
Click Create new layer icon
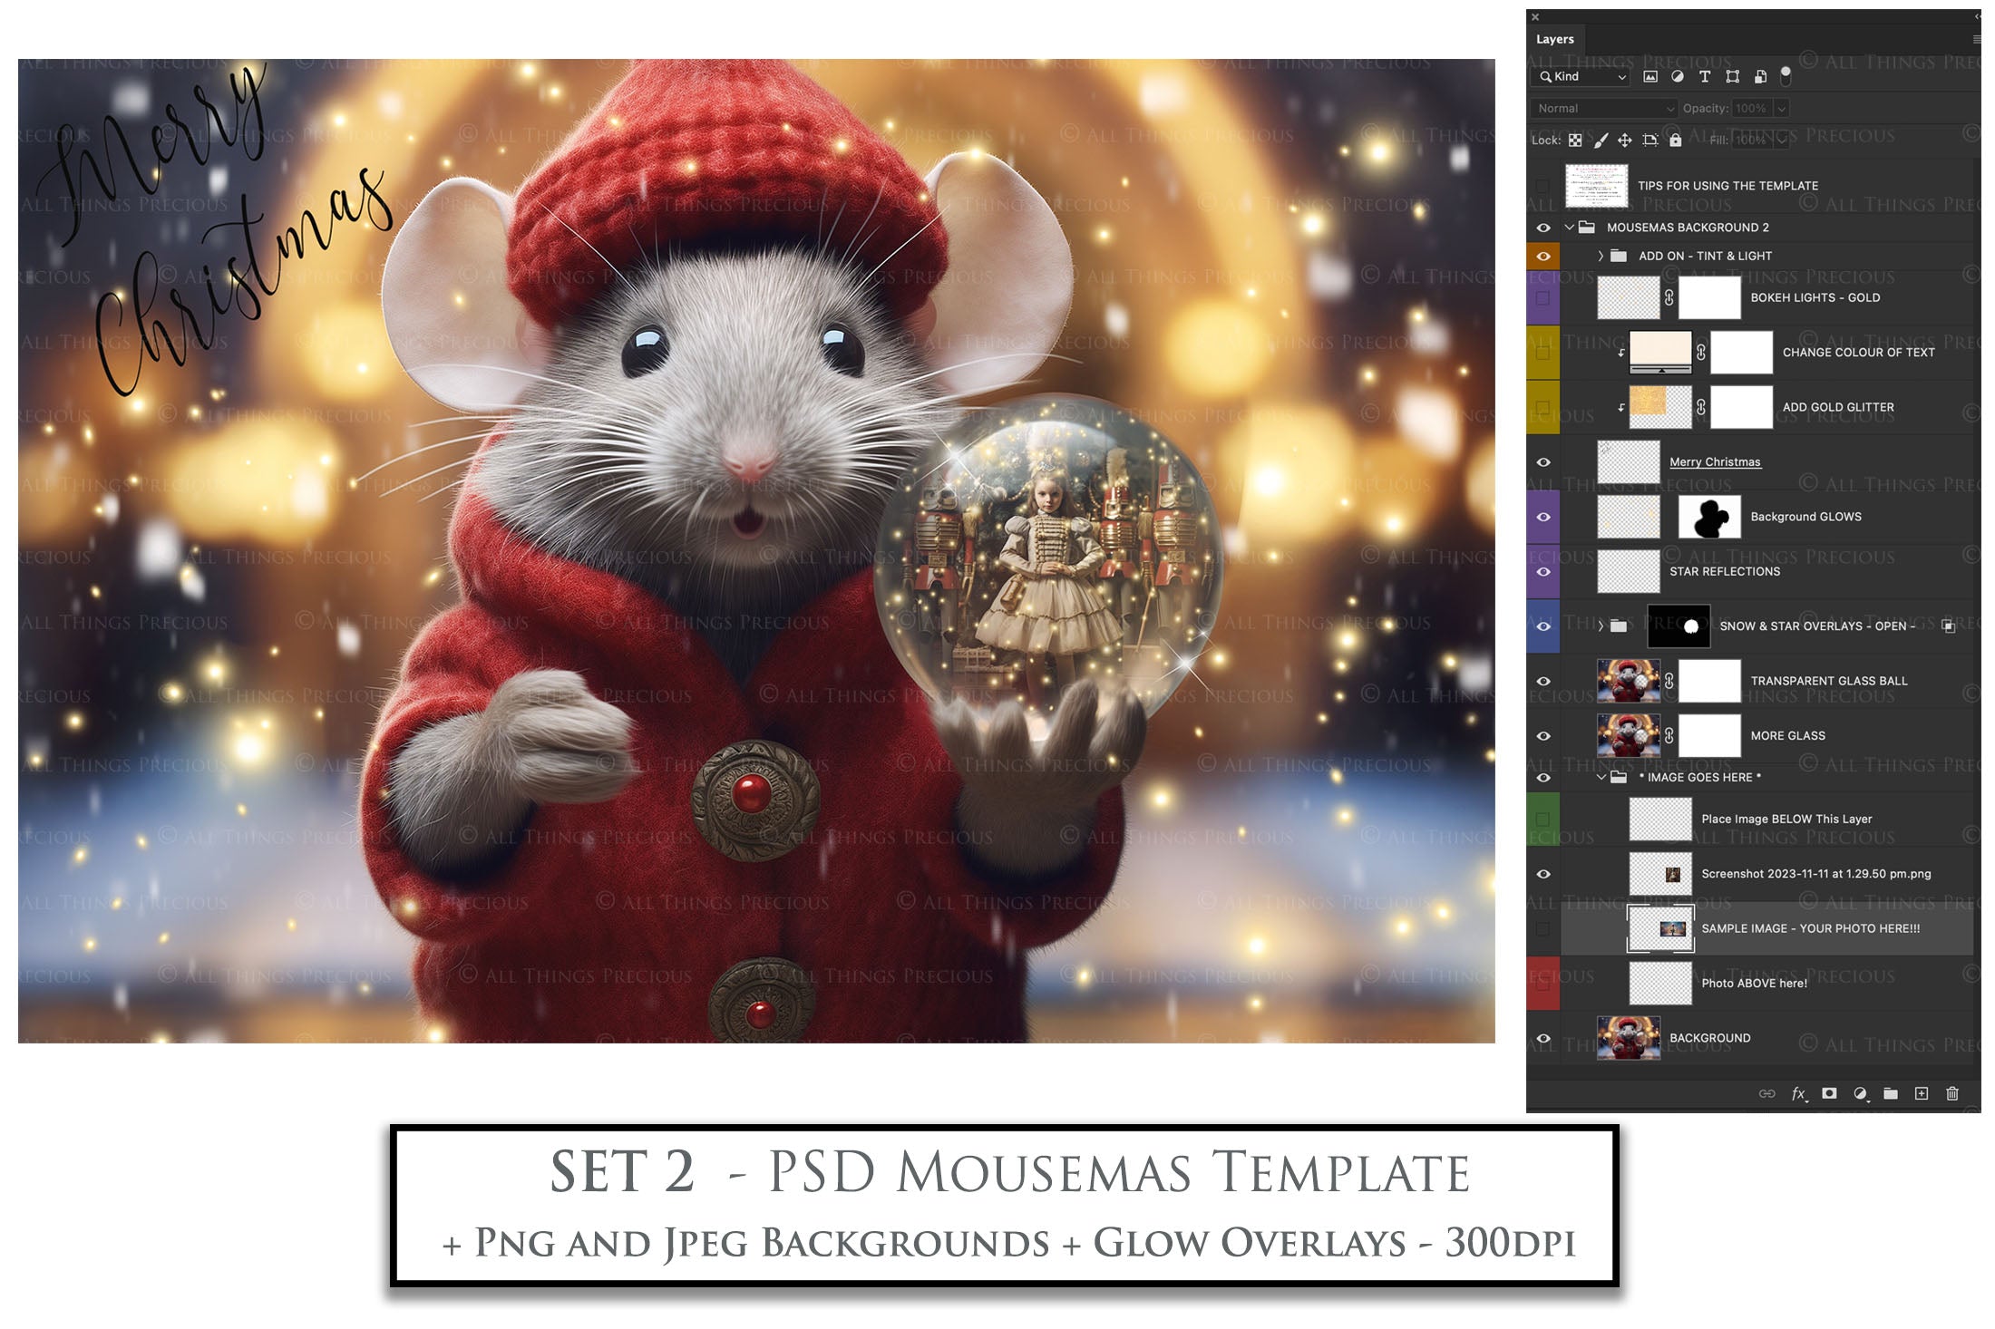[1922, 1093]
